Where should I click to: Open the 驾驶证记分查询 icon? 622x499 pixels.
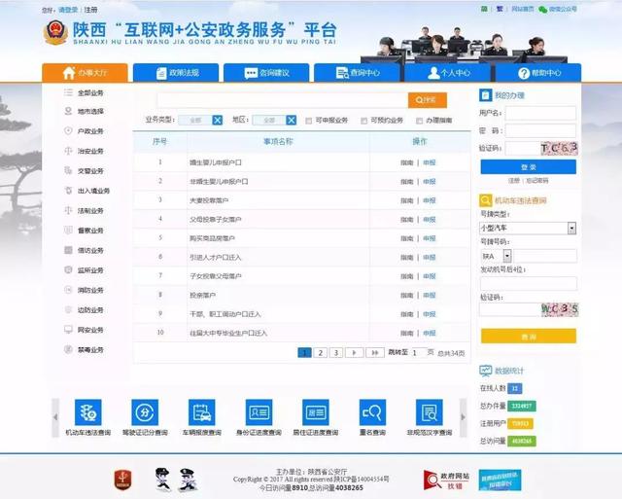145,412
